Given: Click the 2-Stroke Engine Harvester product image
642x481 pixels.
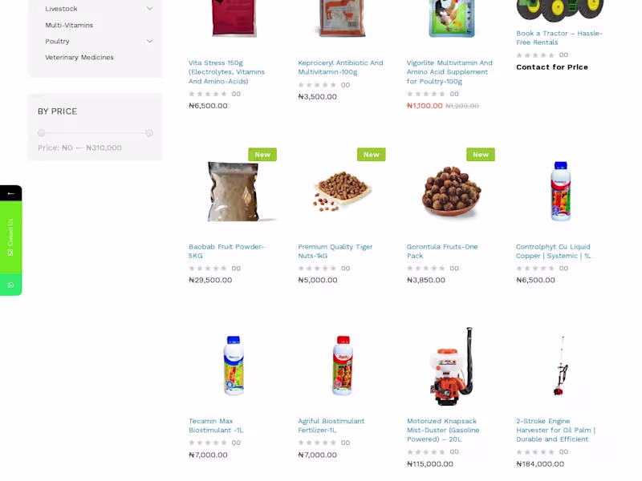Looking at the screenshot, I should pyautogui.click(x=560, y=366).
